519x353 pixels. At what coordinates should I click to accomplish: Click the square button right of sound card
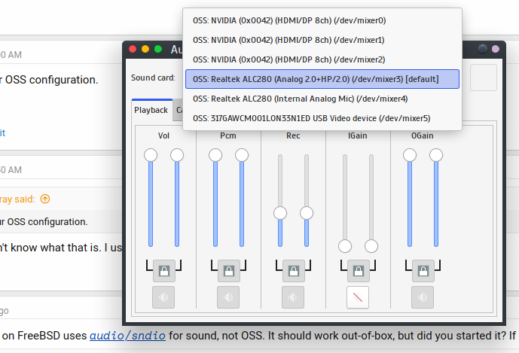pos(483,78)
